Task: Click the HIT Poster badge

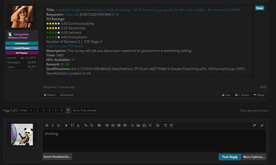Action: (x=22, y=53)
